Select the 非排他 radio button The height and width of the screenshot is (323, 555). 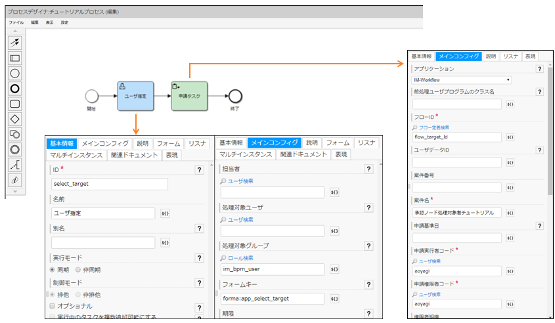tap(78, 294)
